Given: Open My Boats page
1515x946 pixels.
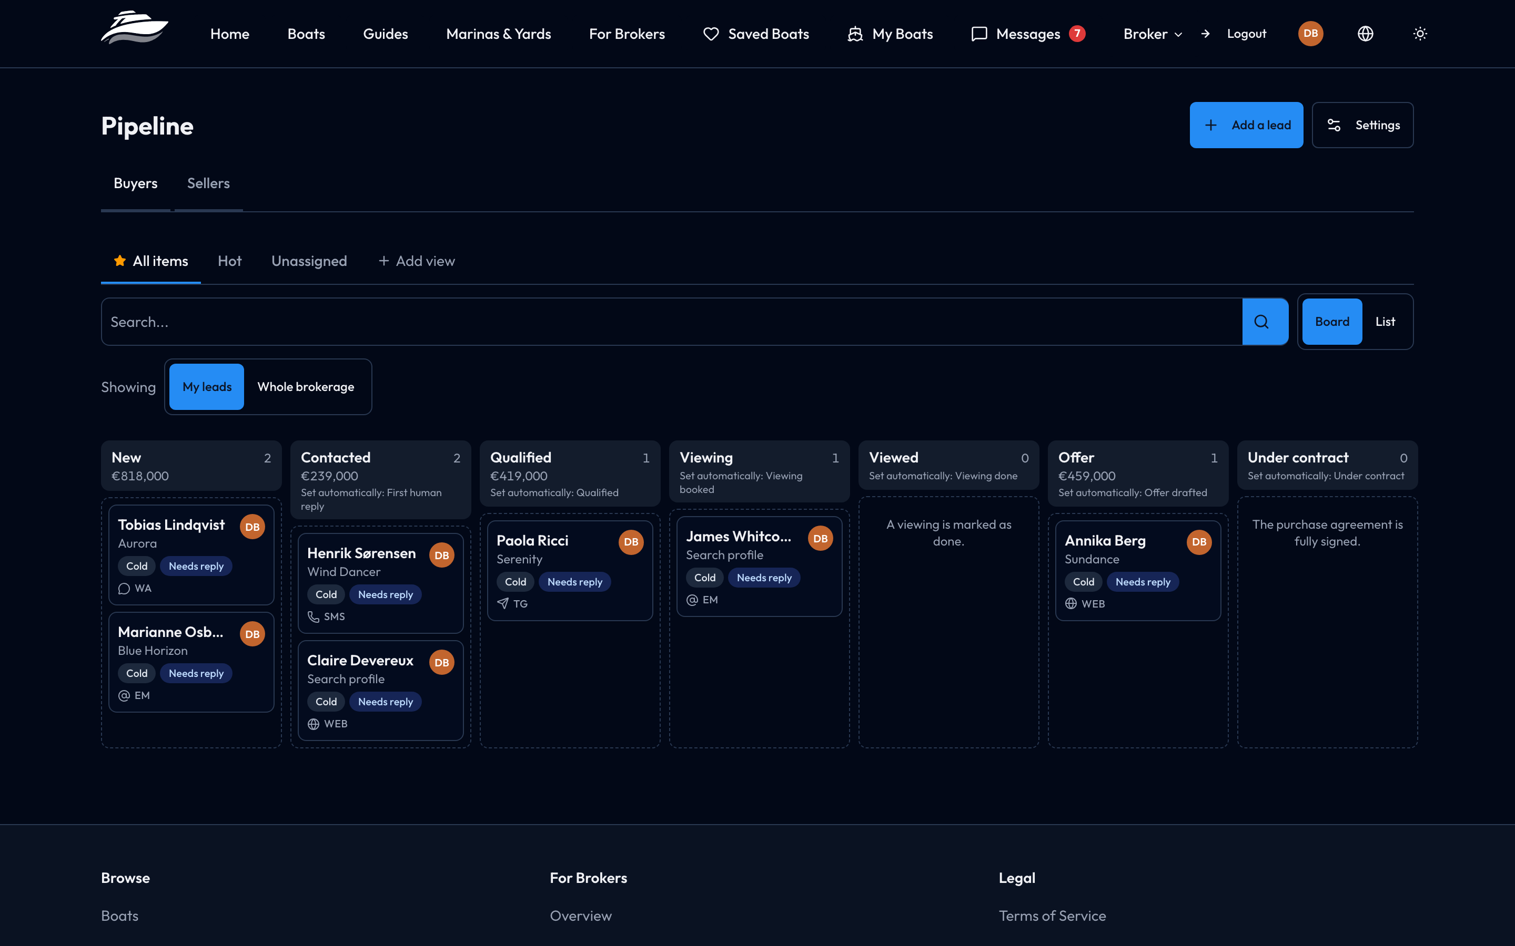Looking at the screenshot, I should pyautogui.click(x=890, y=34).
